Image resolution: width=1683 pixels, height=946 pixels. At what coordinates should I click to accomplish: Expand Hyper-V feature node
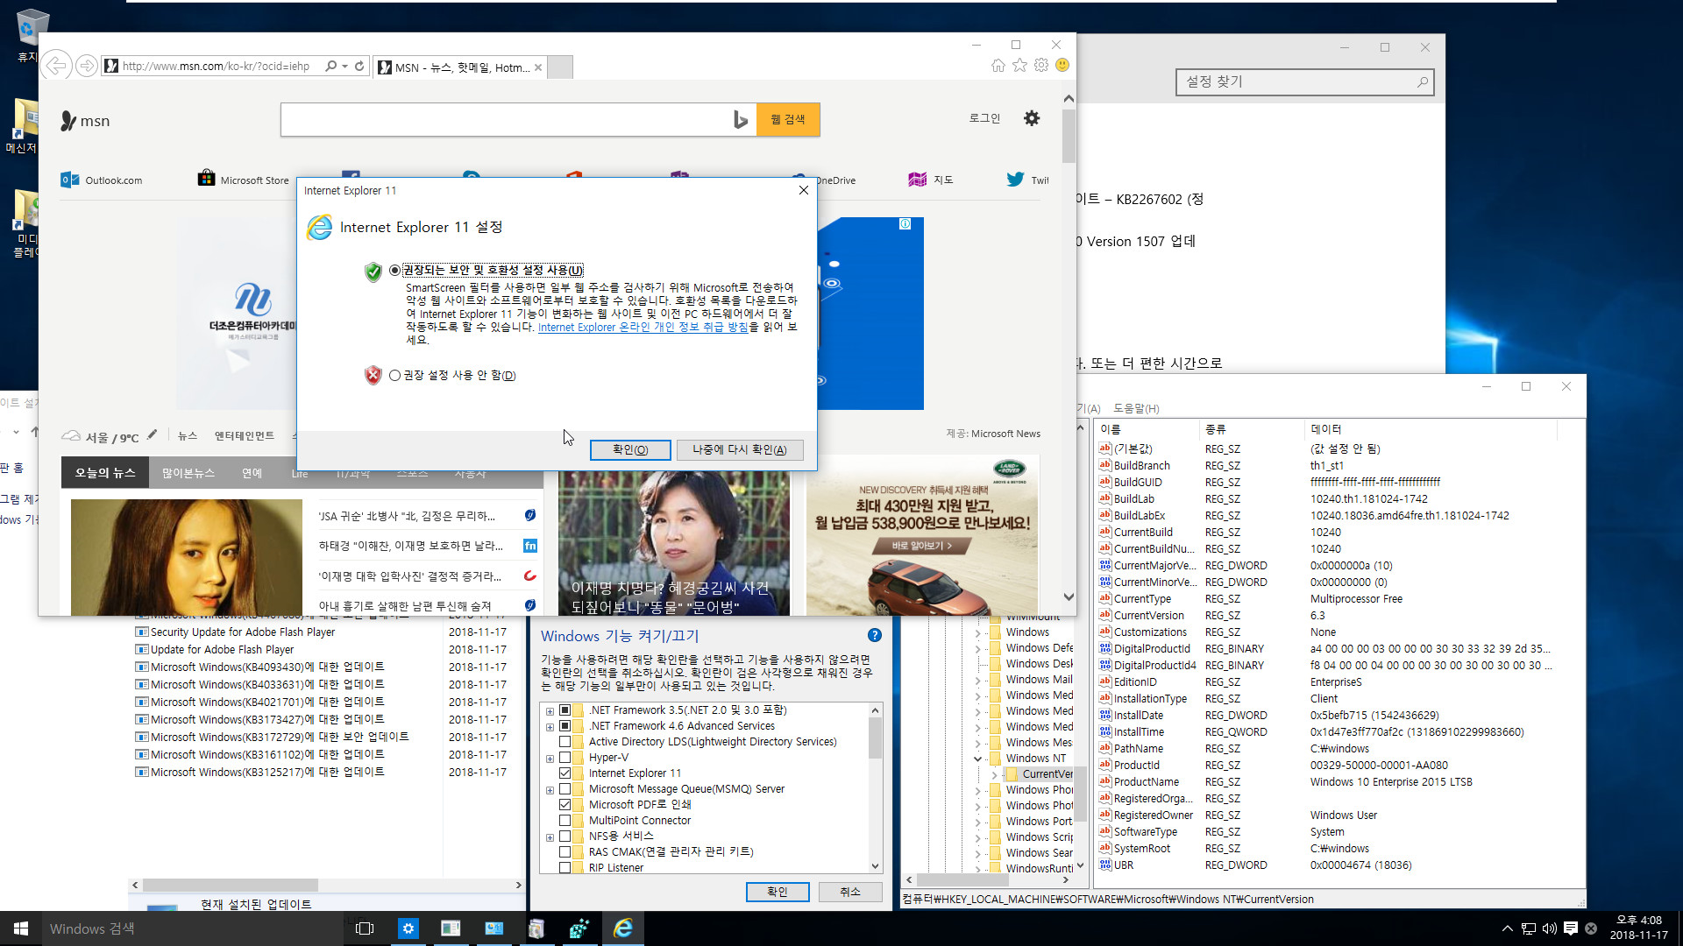[x=550, y=759]
